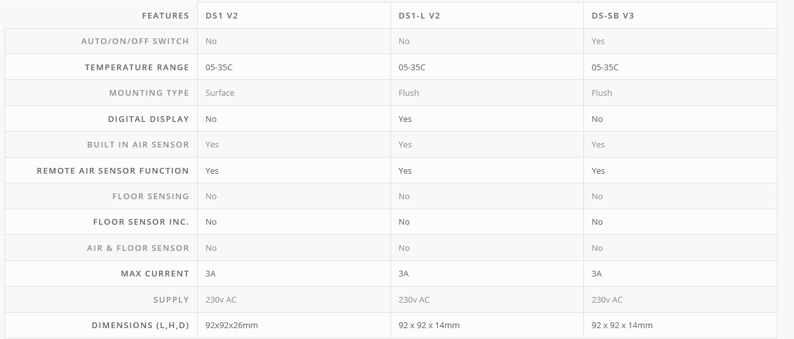The height and width of the screenshot is (339, 794).
Task: Click the TEMPERATURE RANGE row label
Action: click(137, 67)
